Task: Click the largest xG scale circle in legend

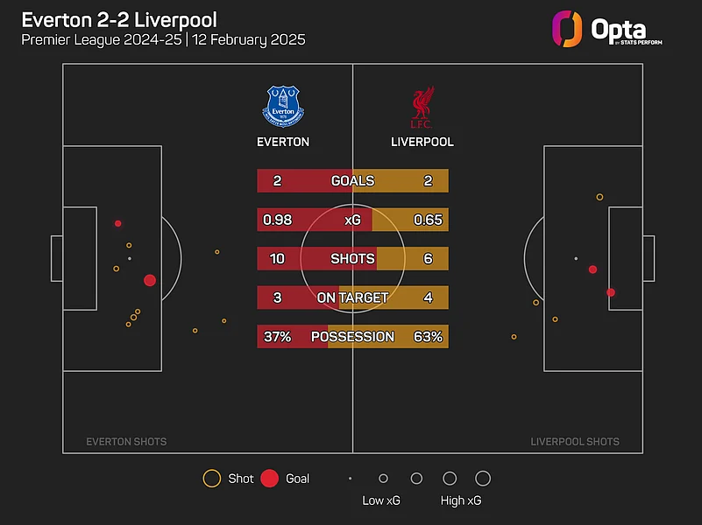Action: pos(483,479)
